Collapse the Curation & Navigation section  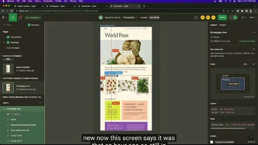(1, 56)
